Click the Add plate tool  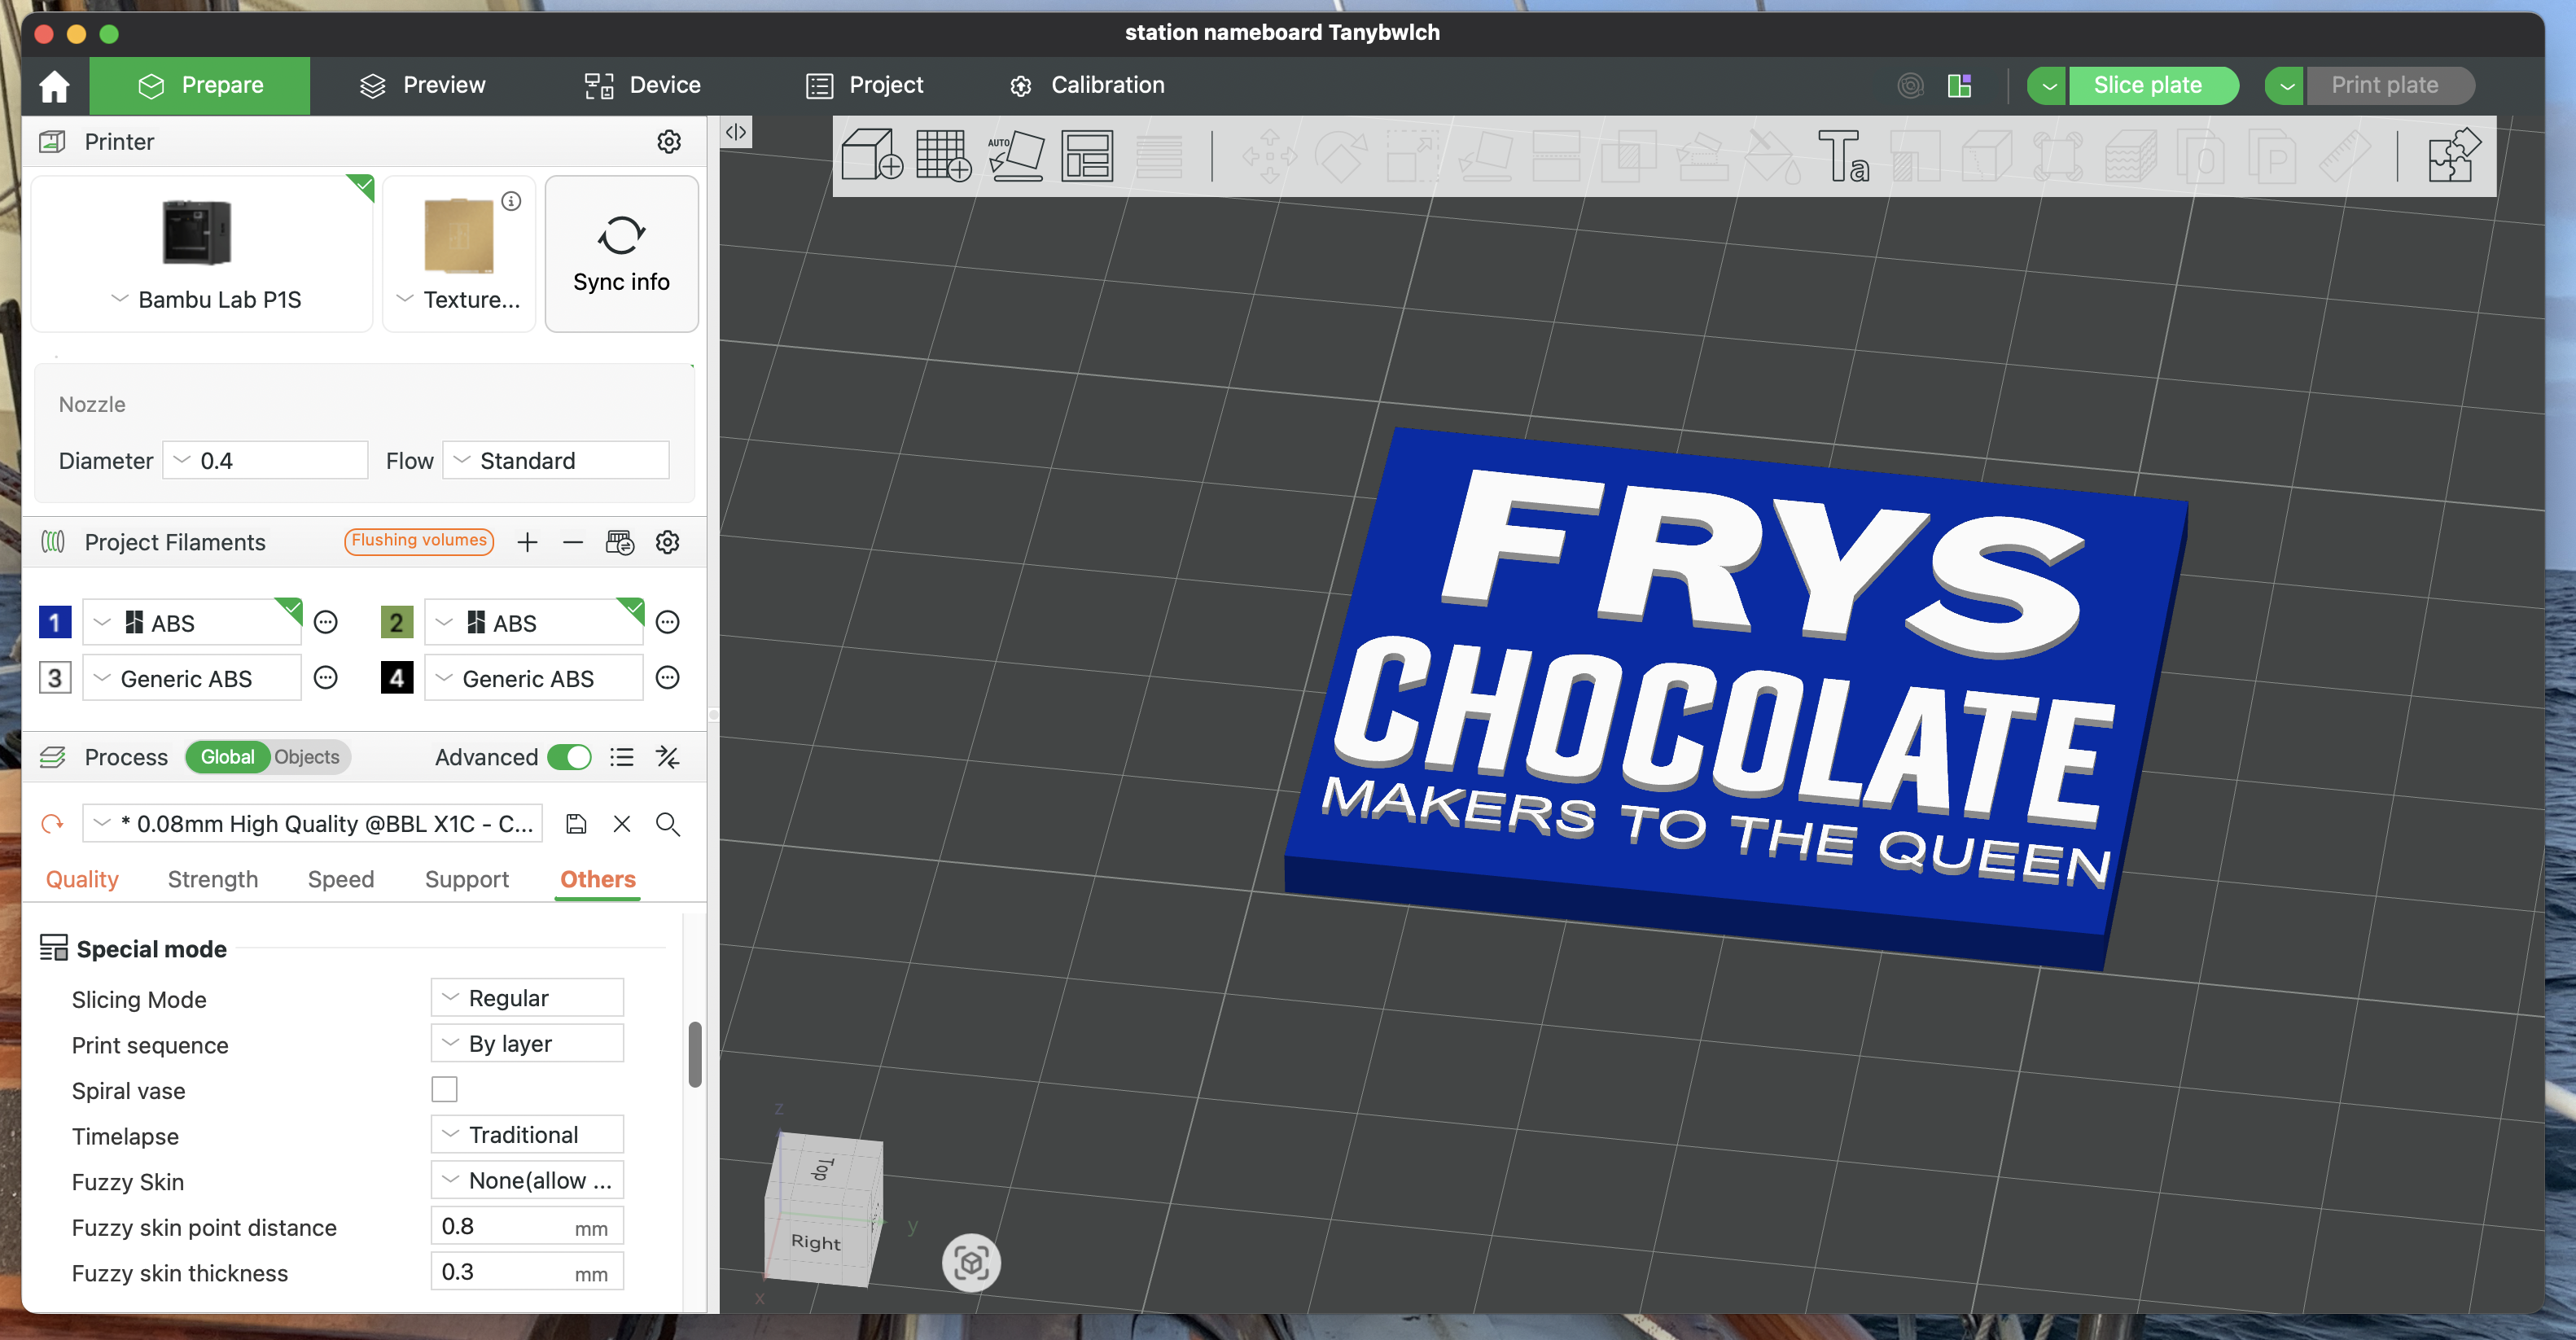click(943, 156)
